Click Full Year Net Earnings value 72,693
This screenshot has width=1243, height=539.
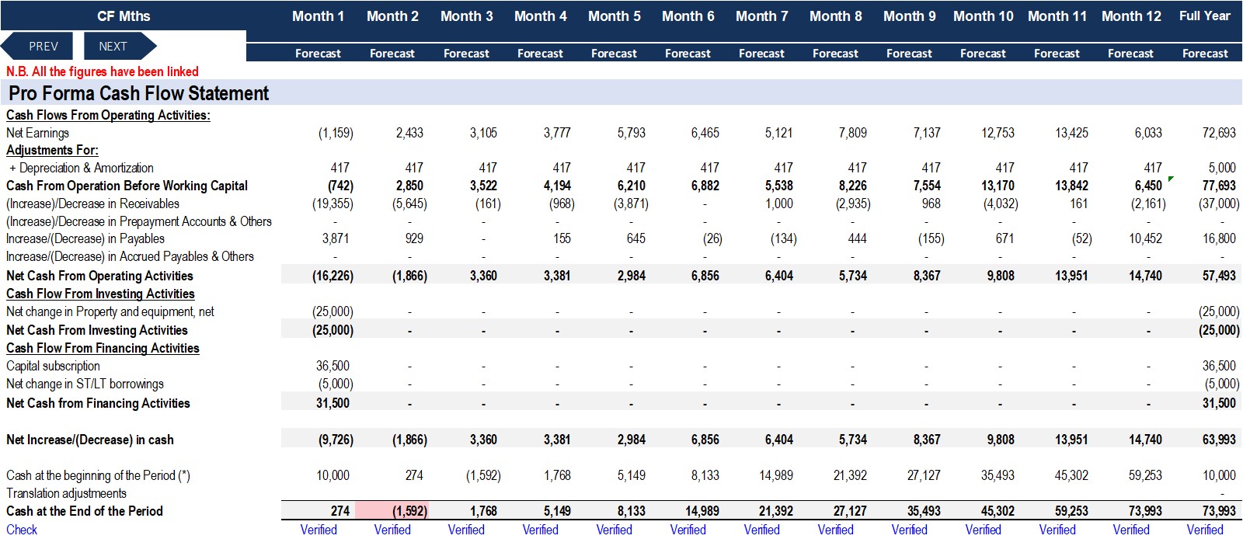tap(1219, 133)
